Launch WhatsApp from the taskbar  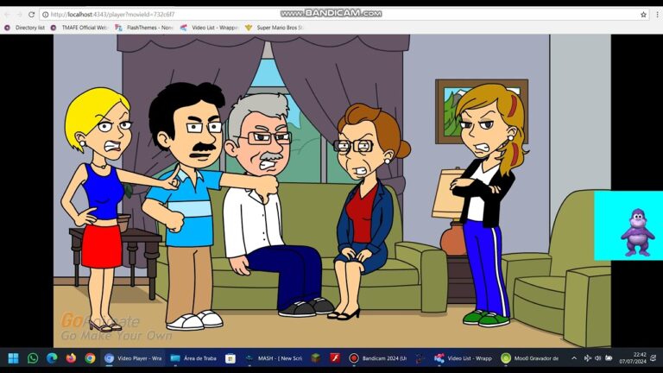[x=33, y=358]
